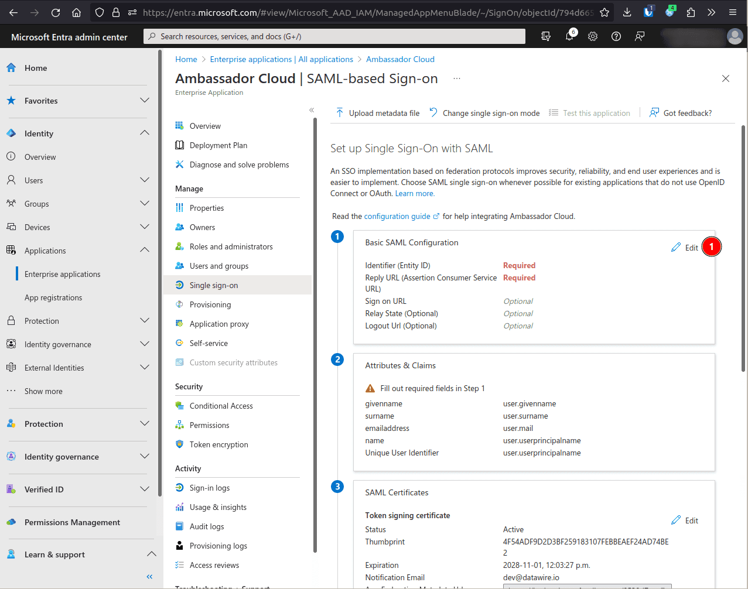Close the SAML-based Sign-on blade
The image size is (748, 589).
pos(726,78)
